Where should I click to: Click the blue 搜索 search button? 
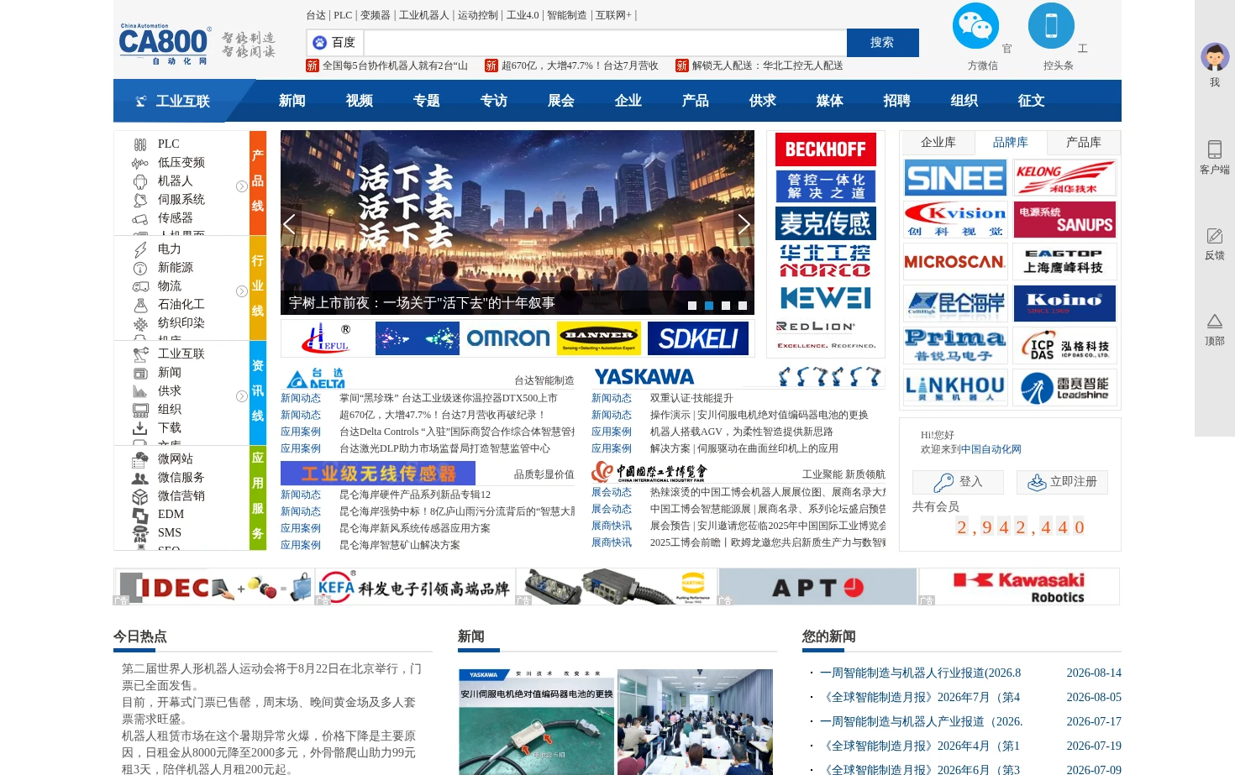882,43
